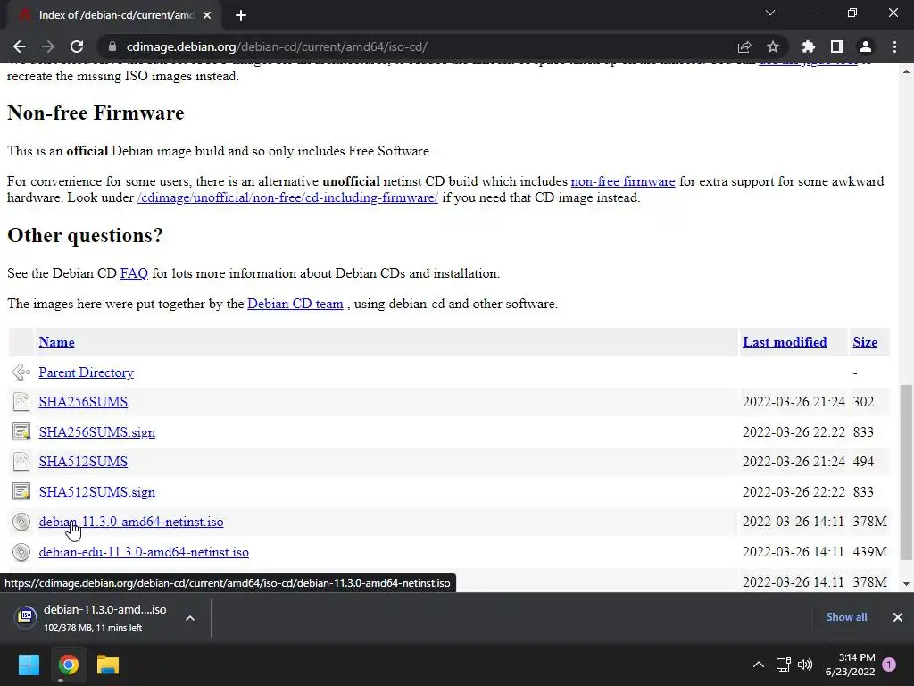Sort listing by Size

[x=865, y=342]
